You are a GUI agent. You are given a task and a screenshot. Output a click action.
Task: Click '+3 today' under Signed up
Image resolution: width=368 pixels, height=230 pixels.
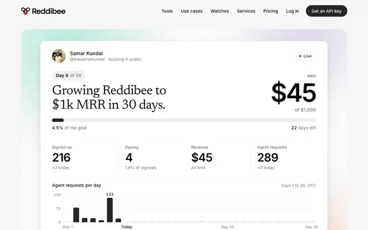60,167
